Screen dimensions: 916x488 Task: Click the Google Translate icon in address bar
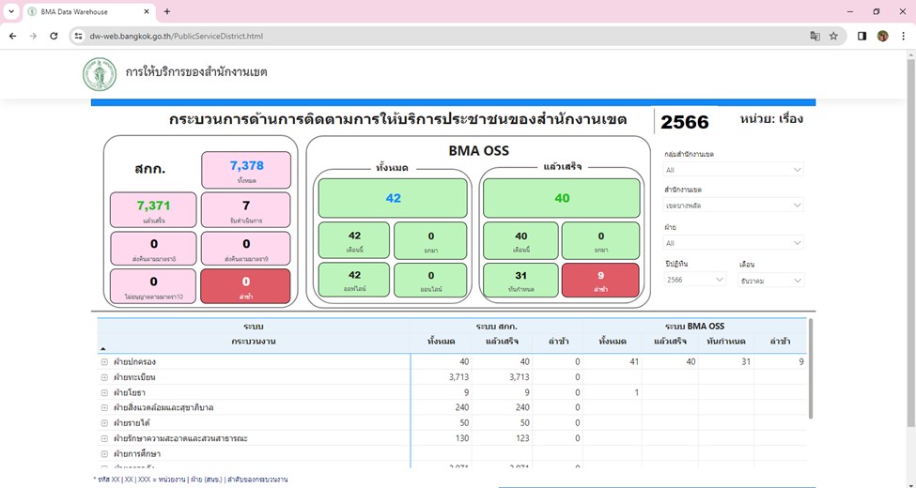[815, 36]
